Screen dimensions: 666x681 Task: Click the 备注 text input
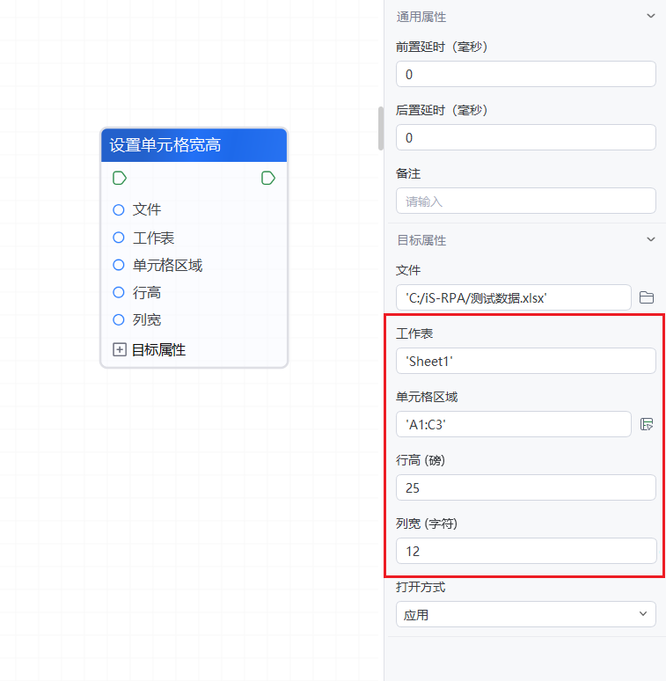(525, 201)
